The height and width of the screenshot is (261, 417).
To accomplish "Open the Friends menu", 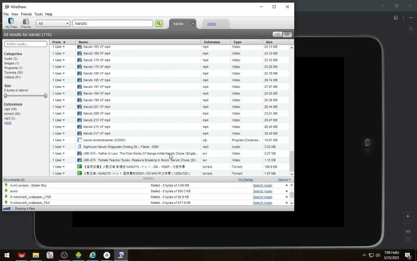I will click(x=26, y=14).
